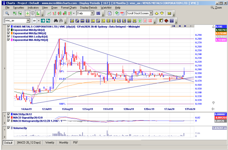
Task: Toggle MACD:Dy:26:12 indicator checkbox
Action: click(x=9, y=114)
